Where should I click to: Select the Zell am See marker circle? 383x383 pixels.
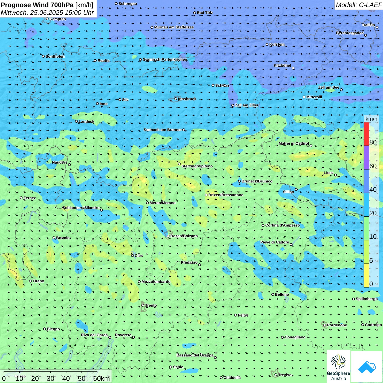pos(341,89)
